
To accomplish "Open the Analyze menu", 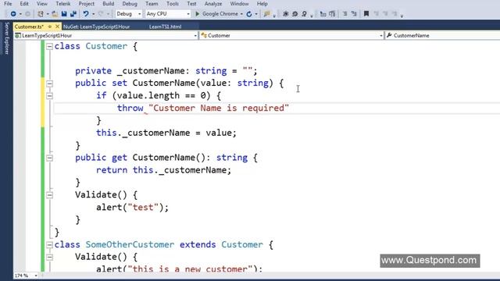I will pos(213,4).
